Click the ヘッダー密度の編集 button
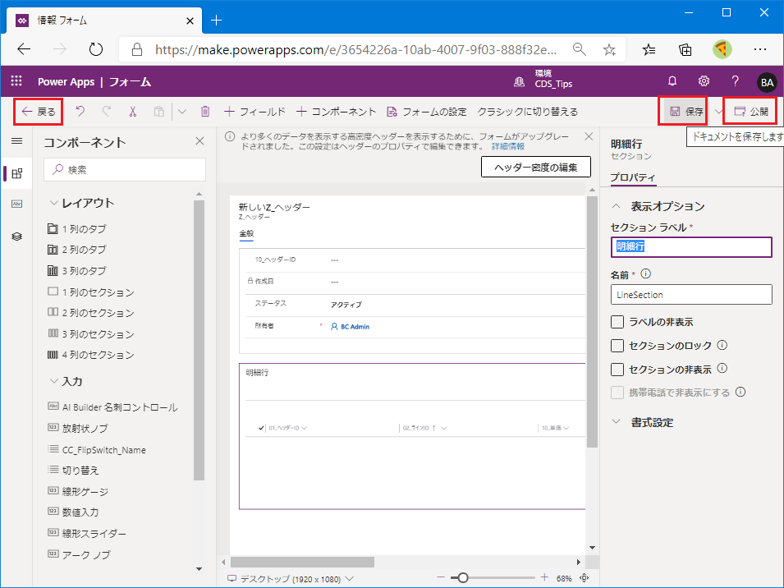This screenshot has height=588, width=784. pos(535,167)
